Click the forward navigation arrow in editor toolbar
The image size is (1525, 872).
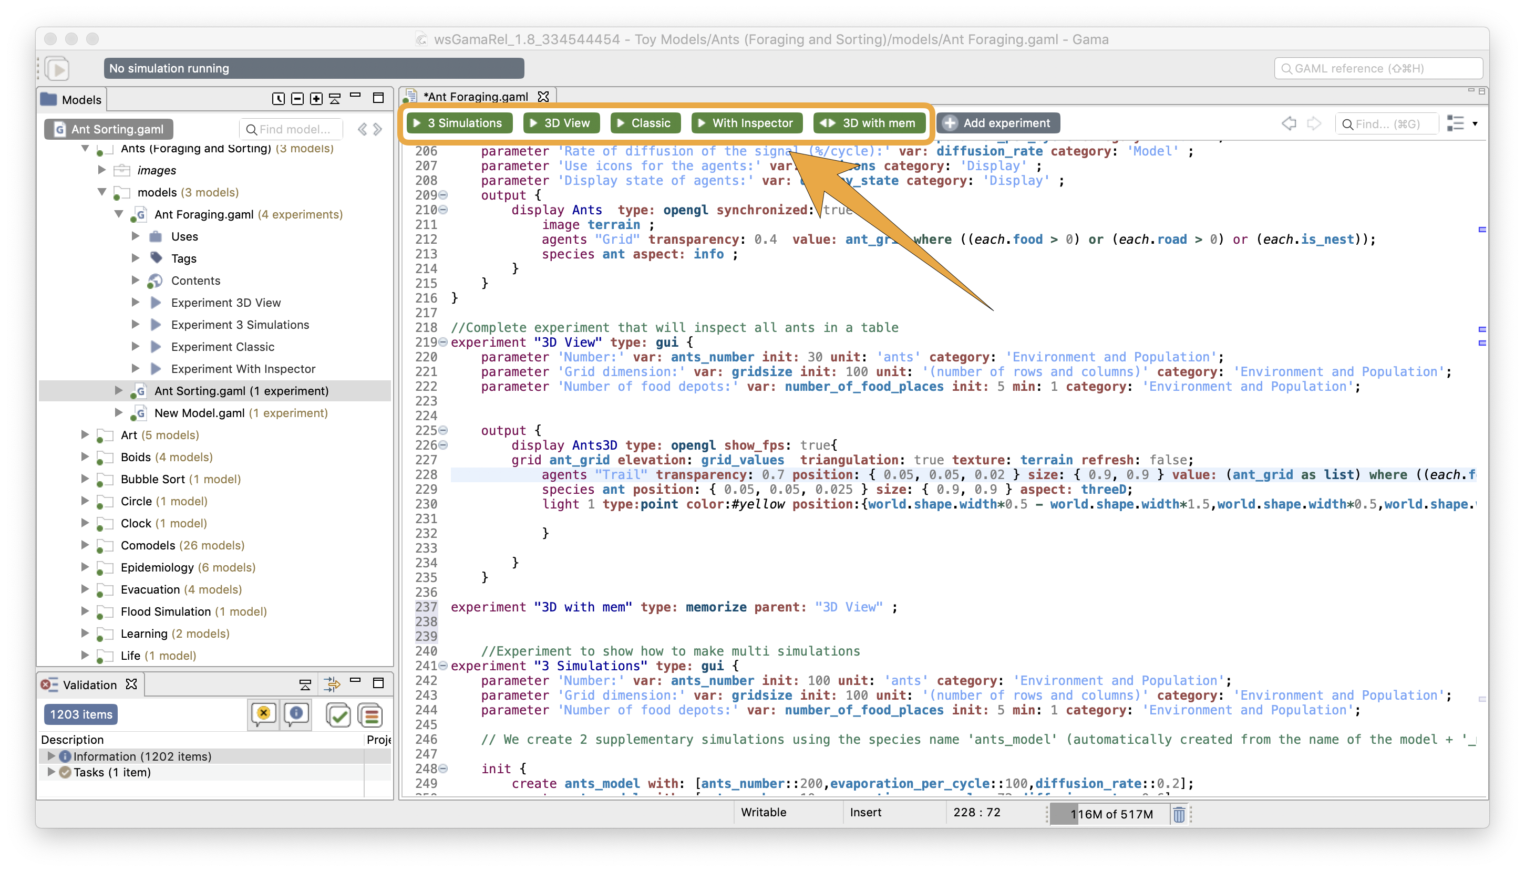pyautogui.click(x=1314, y=123)
